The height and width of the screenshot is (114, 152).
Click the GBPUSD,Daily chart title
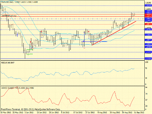coord(8,2)
